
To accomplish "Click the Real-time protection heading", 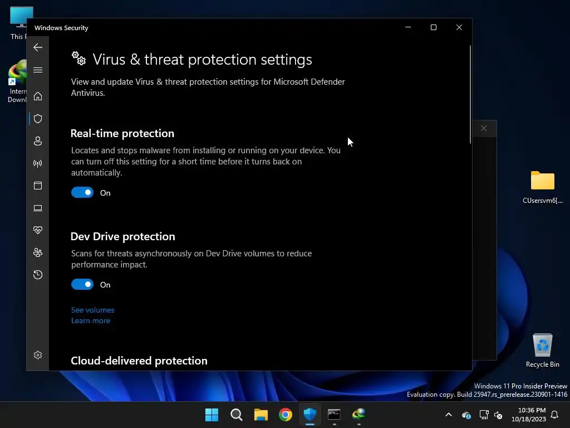I will coord(122,134).
